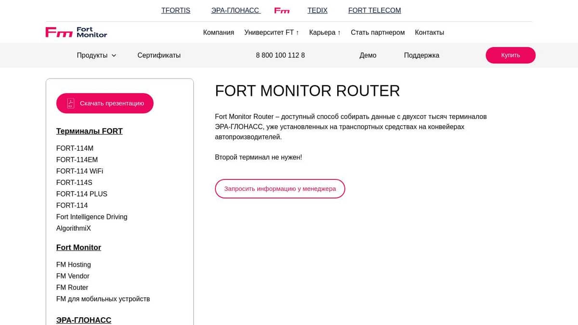Open the Компания page
This screenshot has height=325, width=578.
(218, 32)
